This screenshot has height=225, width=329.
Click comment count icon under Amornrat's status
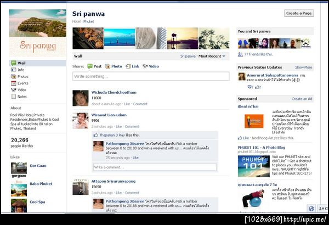pyautogui.click(x=250, y=87)
